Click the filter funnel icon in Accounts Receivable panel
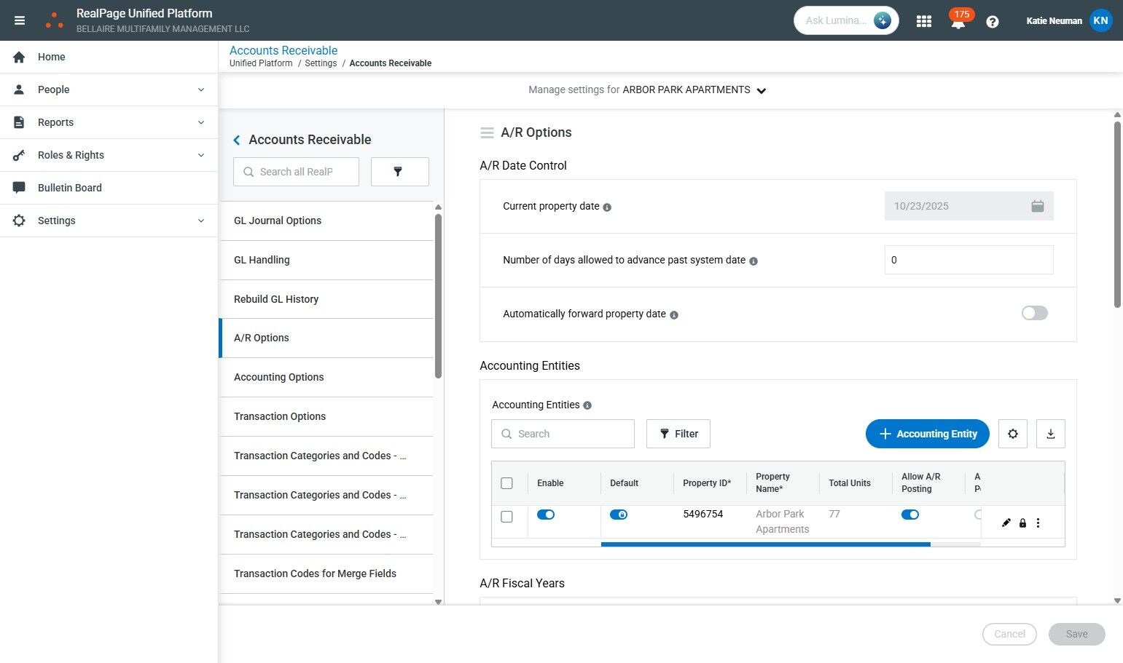This screenshot has width=1123, height=663. pyautogui.click(x=399, y=172)
